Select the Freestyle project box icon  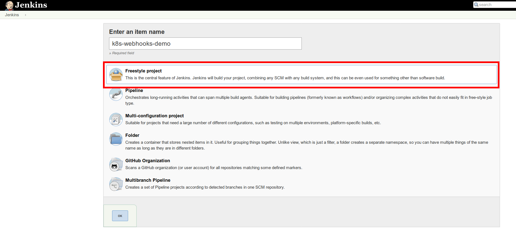point(116,75)
